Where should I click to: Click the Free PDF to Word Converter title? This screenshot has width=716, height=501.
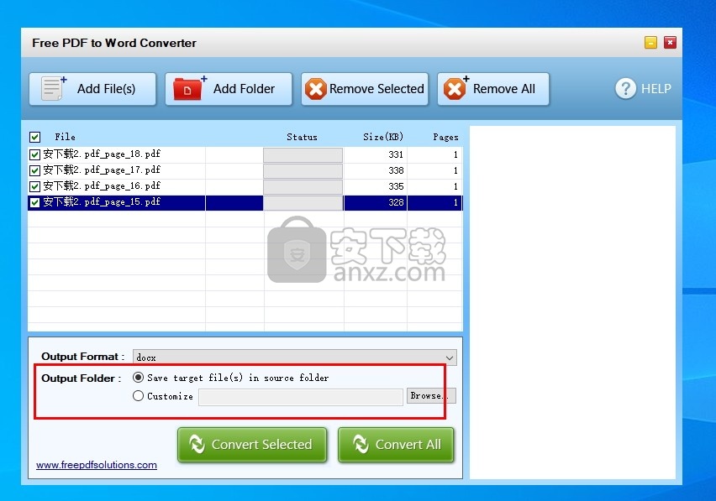tap(114, 43)
